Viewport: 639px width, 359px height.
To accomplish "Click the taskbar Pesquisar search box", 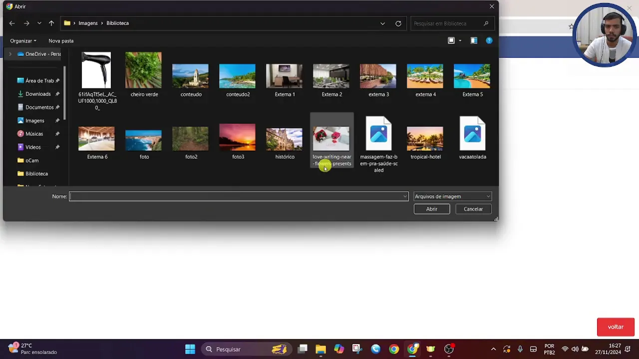I will 246,349.
